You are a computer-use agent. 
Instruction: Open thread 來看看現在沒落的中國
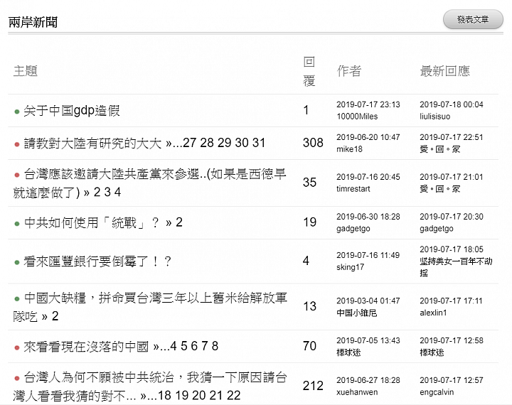(86, 346)
